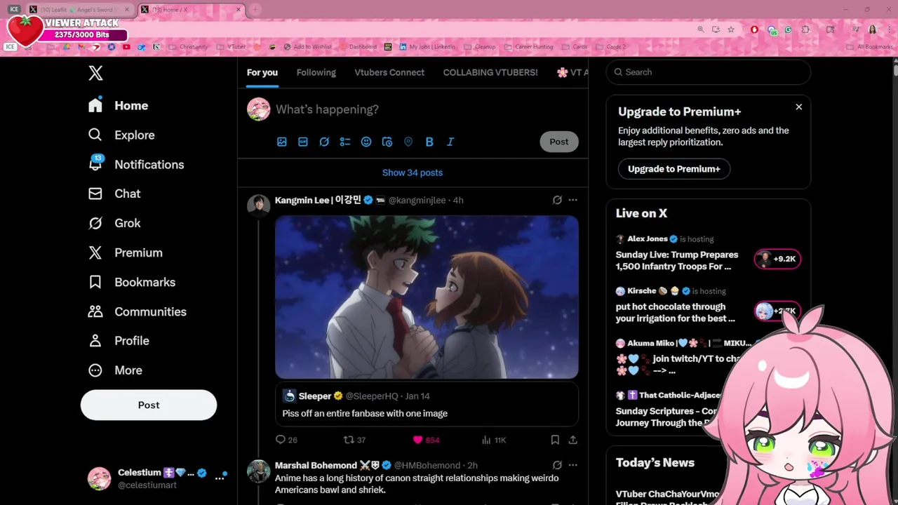Bookmark this page with star icon

(x=731, y=29)
